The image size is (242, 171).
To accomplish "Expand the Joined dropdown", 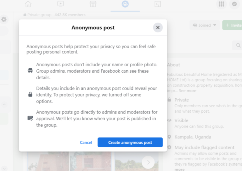I will click(204, 25).
